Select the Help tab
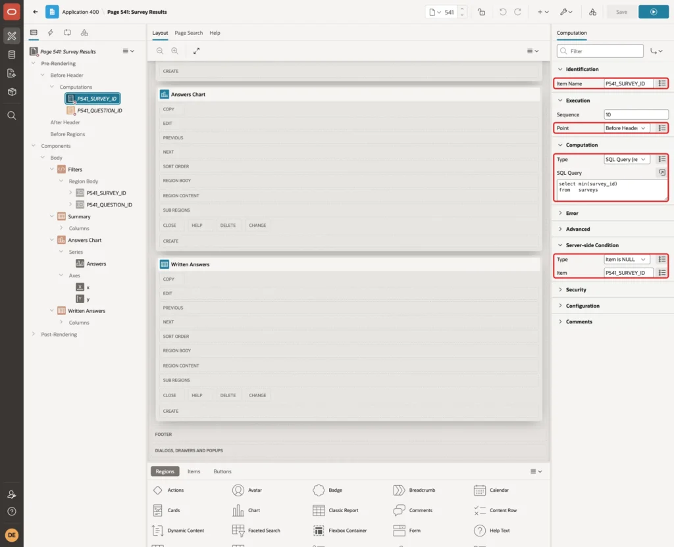Screen dimensions: 674x547 tap(215, 33)
